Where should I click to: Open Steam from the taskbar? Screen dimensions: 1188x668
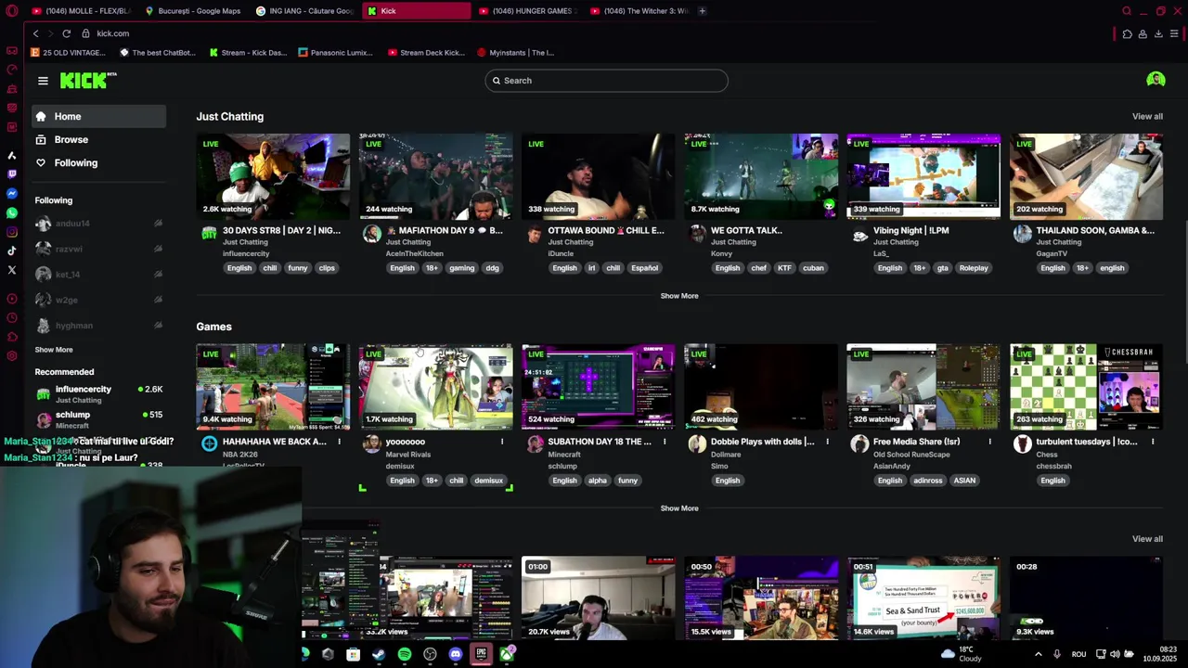tap(379, 655)
